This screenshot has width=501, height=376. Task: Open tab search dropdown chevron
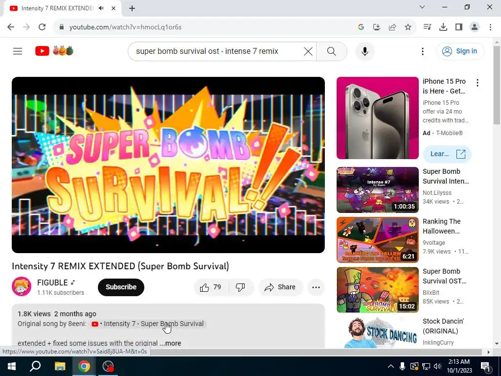pos(422,7)
